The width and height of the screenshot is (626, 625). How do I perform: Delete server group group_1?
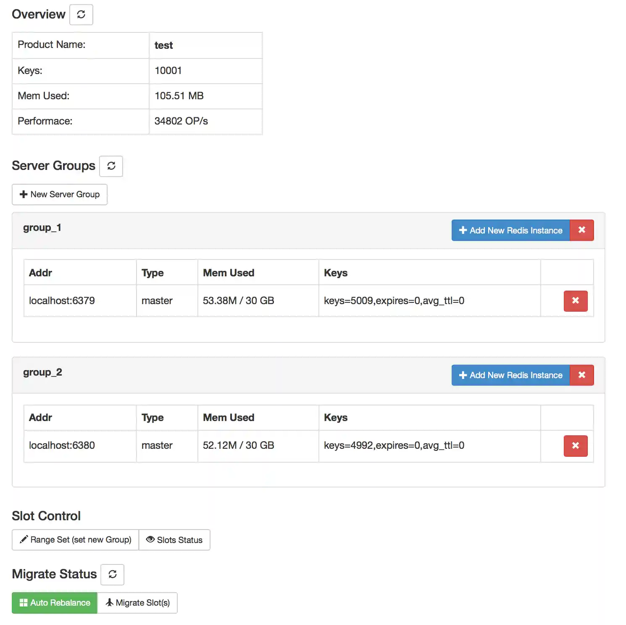point(581,230)
